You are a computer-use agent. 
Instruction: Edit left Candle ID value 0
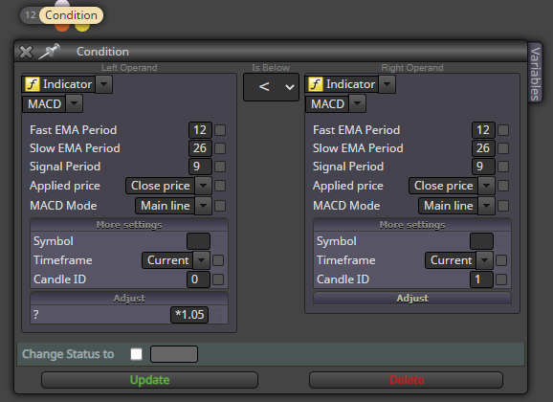[x=198, y=279]
